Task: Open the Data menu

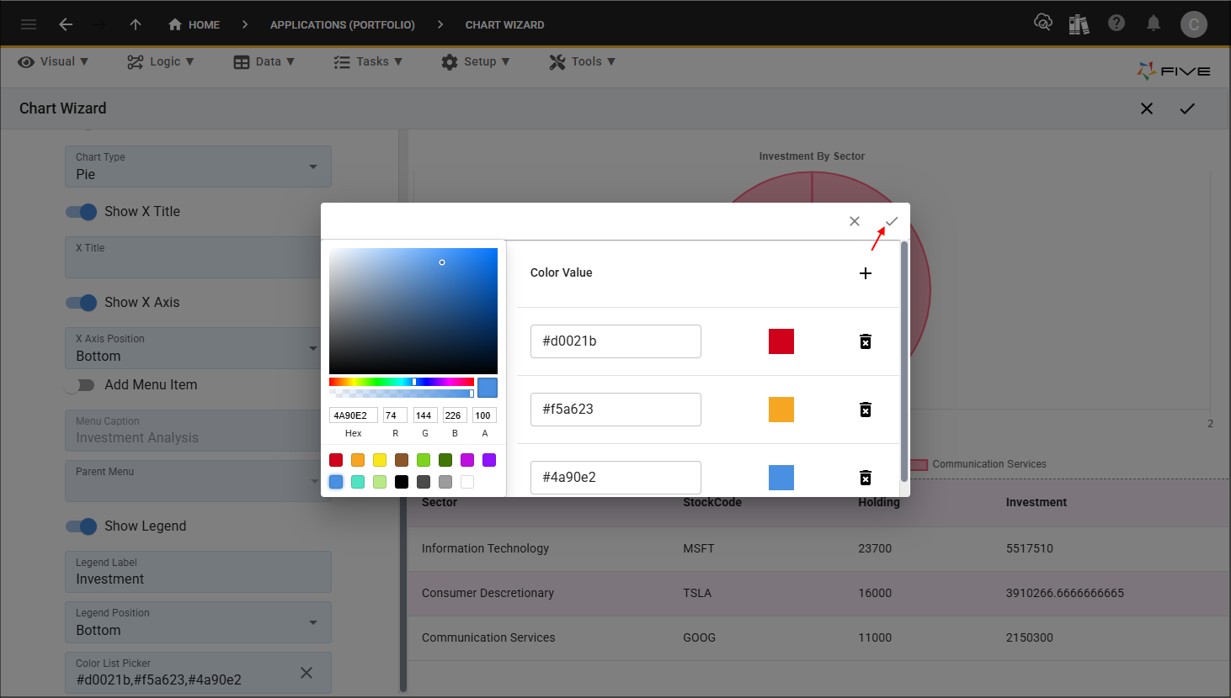Action: (264, 61)
